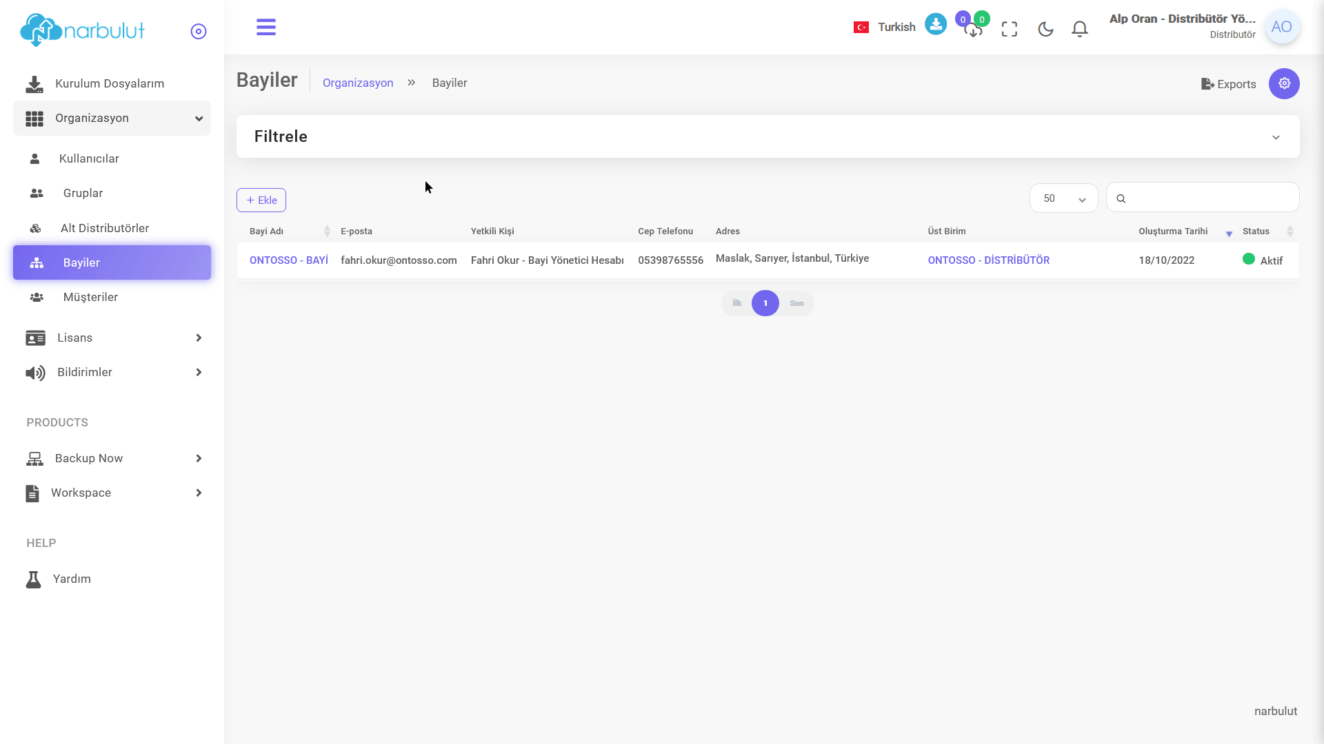The height and width of the screenshot is (744, 1324).
Task: Click the Kurulum Dosyalarım download icon
Action: [x=34, y=84]
